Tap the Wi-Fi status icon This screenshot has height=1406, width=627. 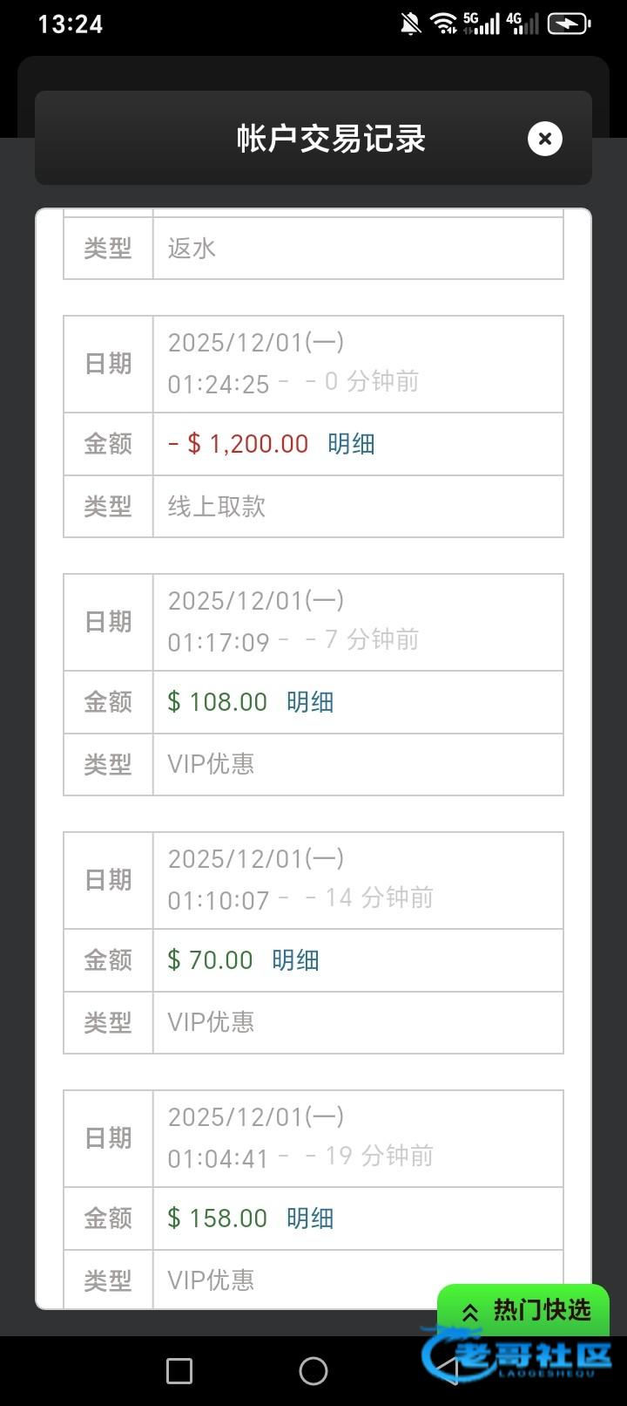point(444,24)
